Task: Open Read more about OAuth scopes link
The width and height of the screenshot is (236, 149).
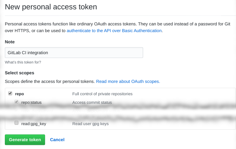Action: click(128, 81)
